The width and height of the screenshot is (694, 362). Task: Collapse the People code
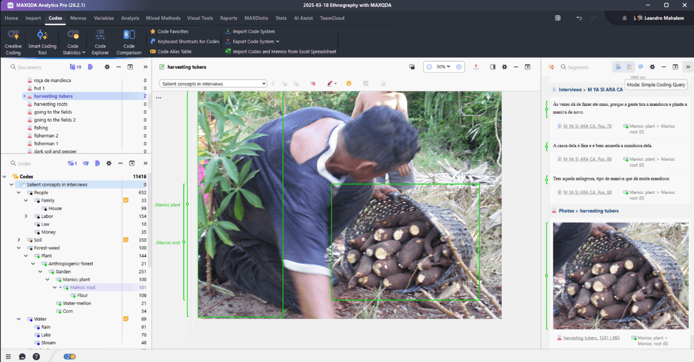[x=19, y=193]
